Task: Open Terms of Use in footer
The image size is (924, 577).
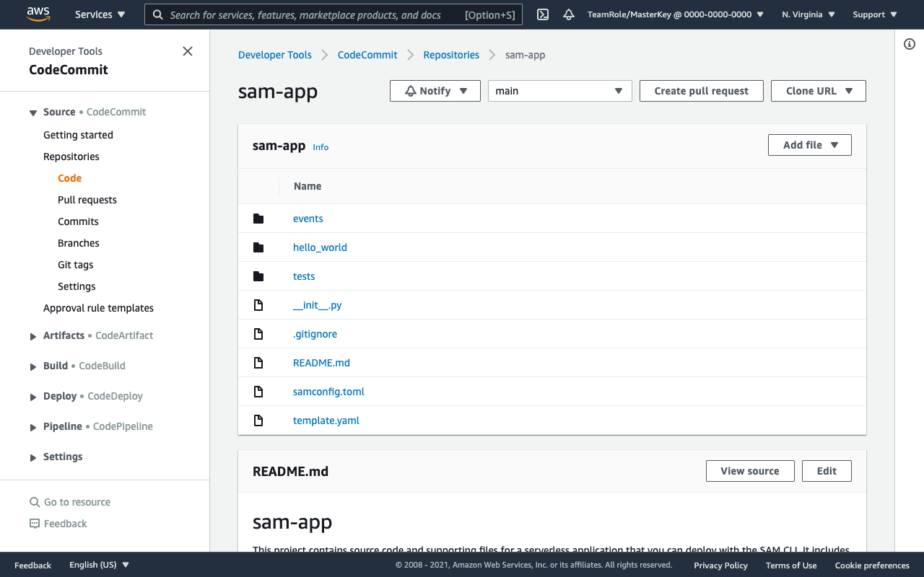Action: [791, 565]
